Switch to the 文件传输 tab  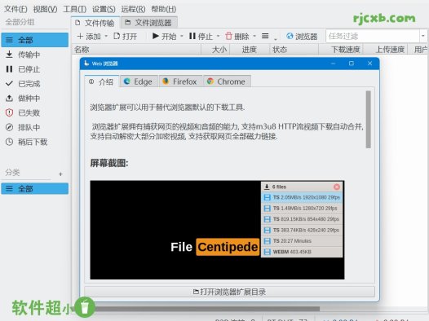pos(95,23)
